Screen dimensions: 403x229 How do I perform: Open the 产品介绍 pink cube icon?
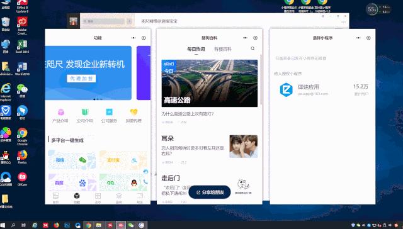click(60, 113)
